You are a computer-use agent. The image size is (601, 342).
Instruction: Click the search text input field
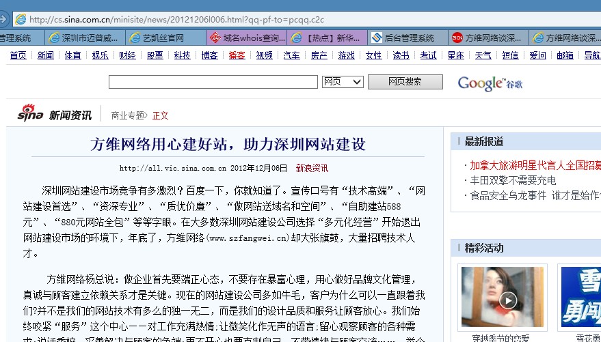(213, 82)
